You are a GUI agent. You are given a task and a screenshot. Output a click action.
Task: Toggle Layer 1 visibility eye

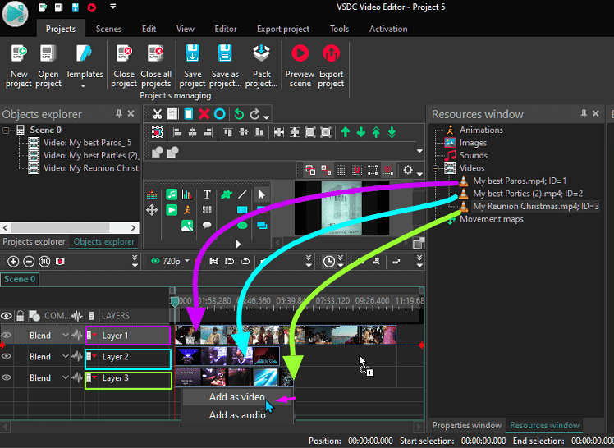[x=7, y=336]
